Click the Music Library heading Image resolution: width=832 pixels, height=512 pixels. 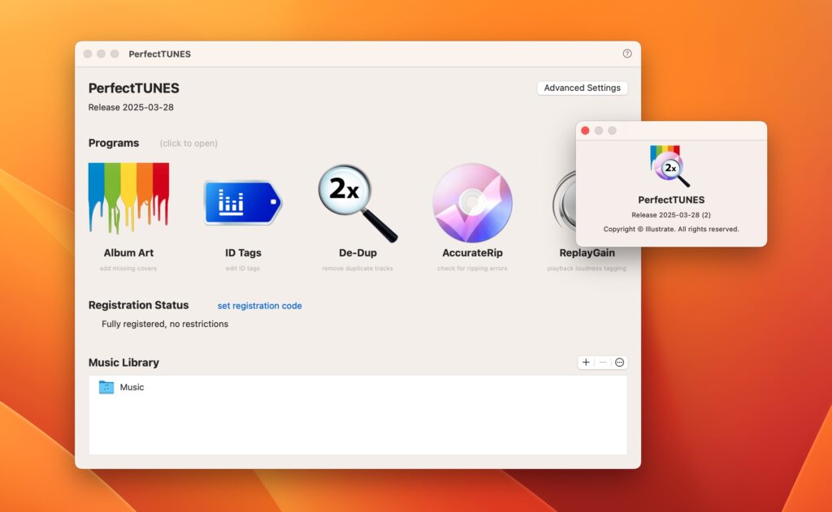(x=123, y=363)
